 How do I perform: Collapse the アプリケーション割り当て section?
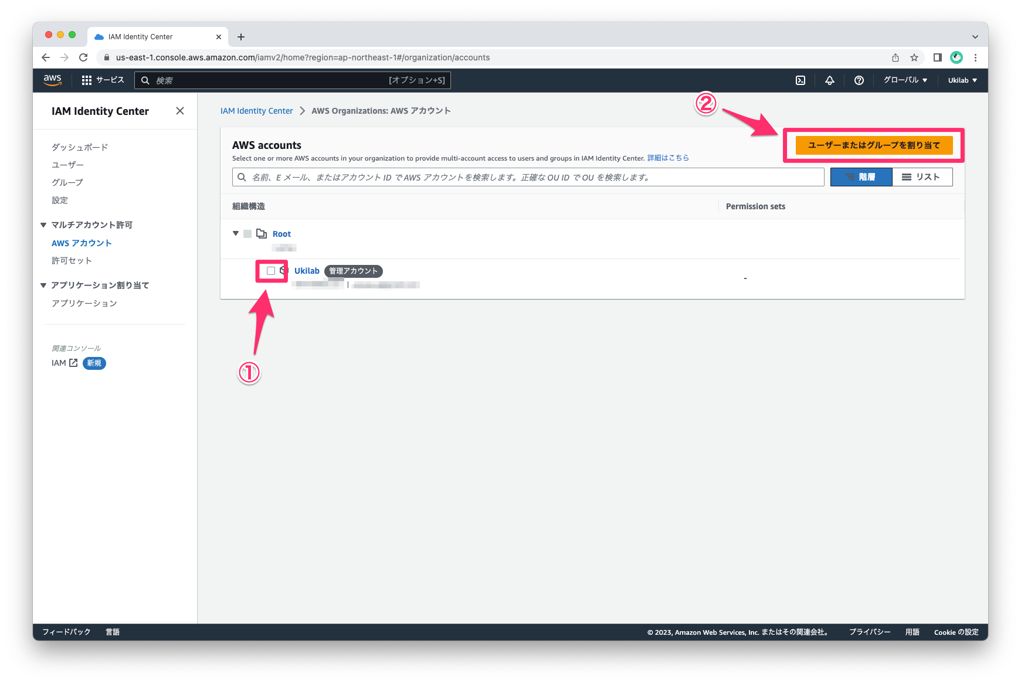(x=43, y=285)
